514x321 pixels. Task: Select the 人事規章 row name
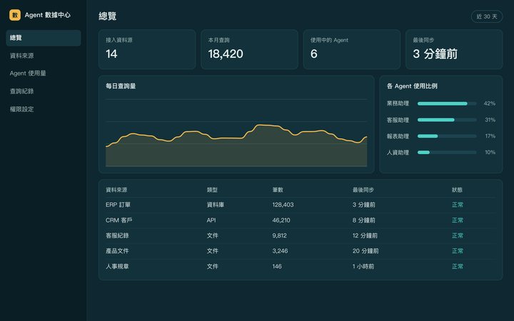(117, 266)
